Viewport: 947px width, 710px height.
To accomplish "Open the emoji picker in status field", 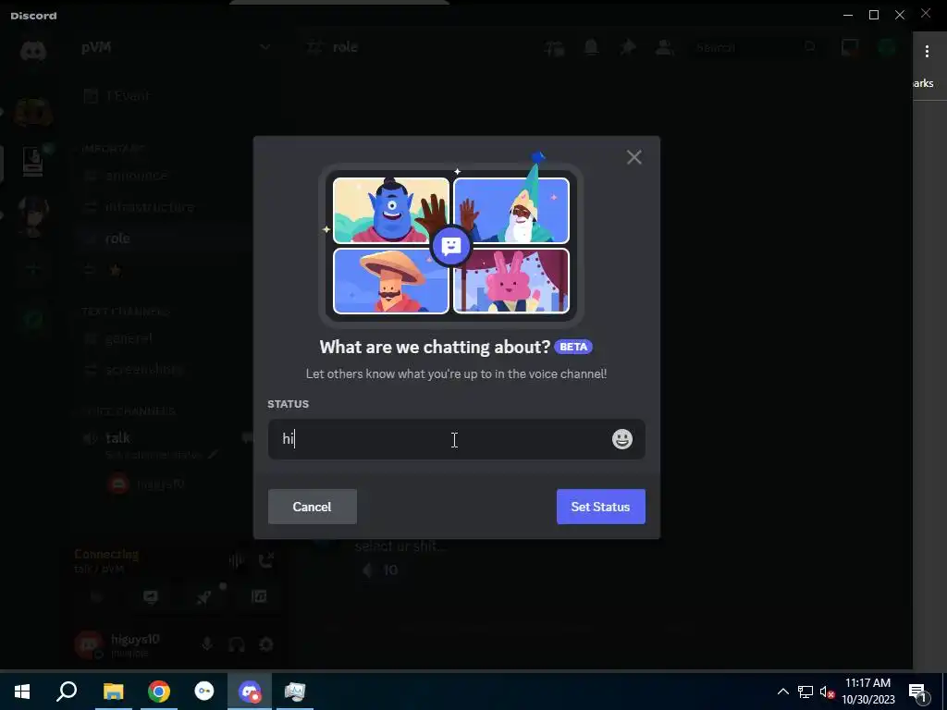I will 622,439.
